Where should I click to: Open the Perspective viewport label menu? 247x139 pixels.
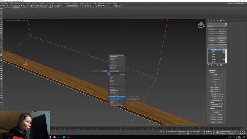[x=8, y=20]
